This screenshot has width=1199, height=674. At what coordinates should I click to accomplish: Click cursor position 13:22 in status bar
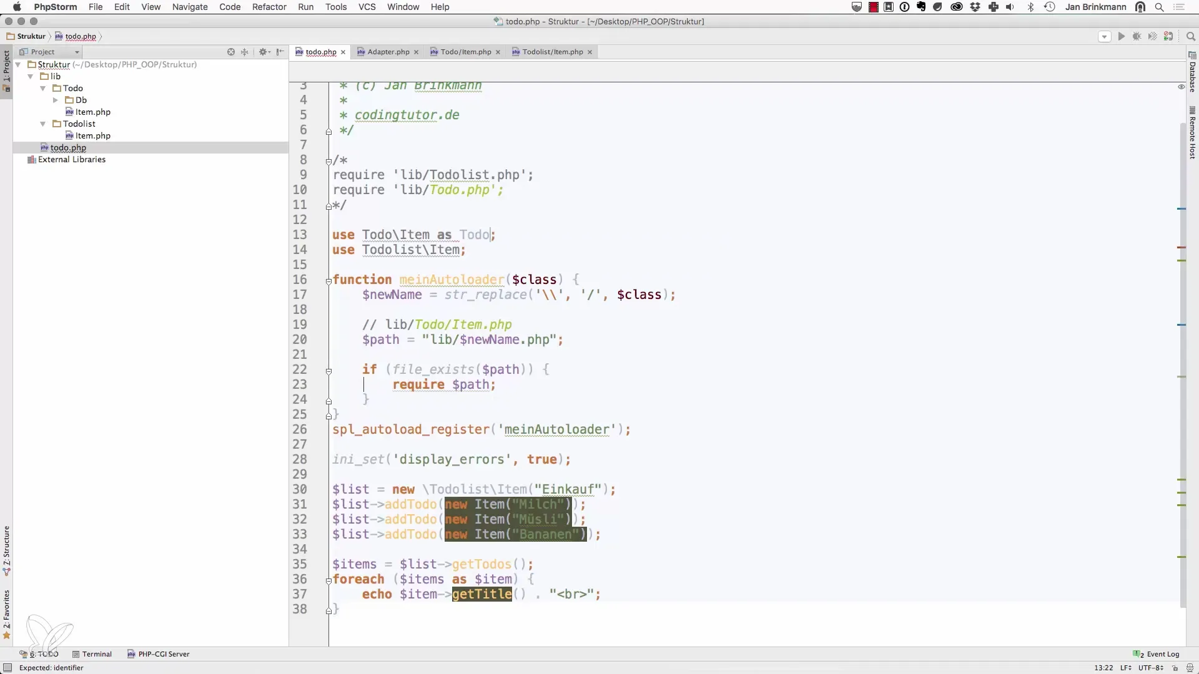[x=1103, y=668]
